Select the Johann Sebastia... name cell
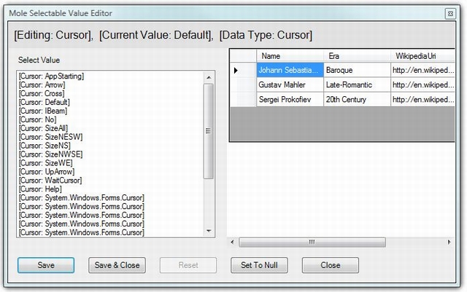This screenshot has height=292, width=467. tap(290, 70)
